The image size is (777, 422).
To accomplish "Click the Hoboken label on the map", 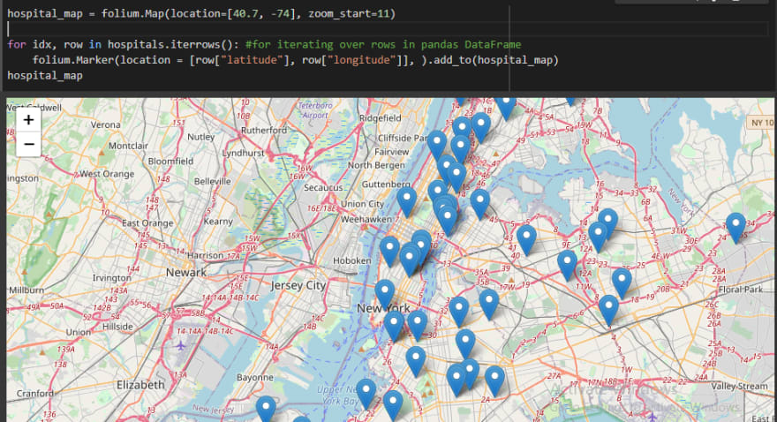I will point(351,260).
